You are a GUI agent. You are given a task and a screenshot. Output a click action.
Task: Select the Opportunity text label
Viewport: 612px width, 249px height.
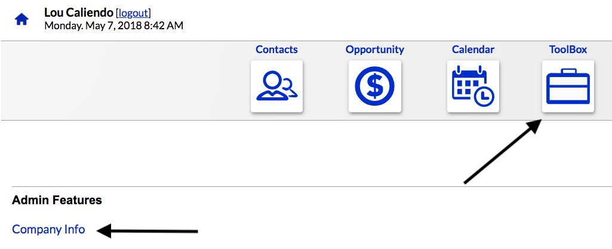click(x=374, y=50)
